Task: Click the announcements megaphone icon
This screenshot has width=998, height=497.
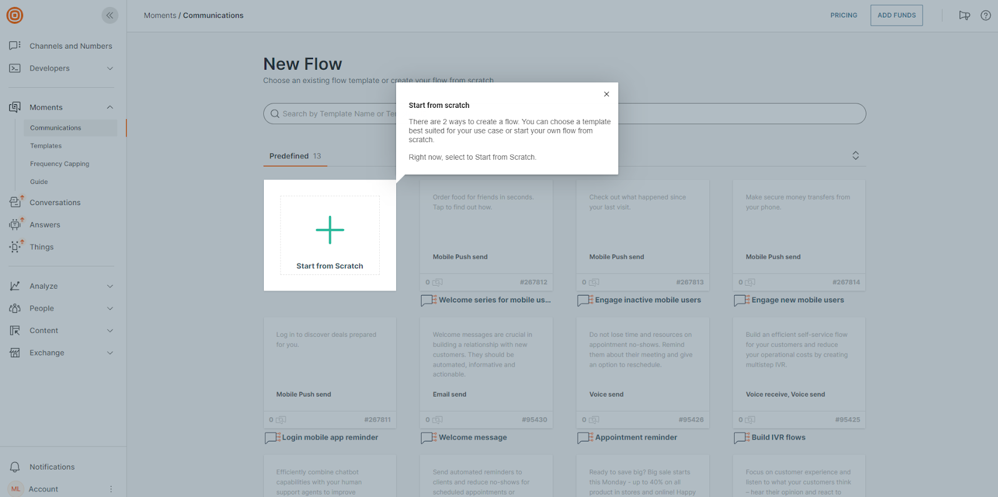Action: click(964, 16)
